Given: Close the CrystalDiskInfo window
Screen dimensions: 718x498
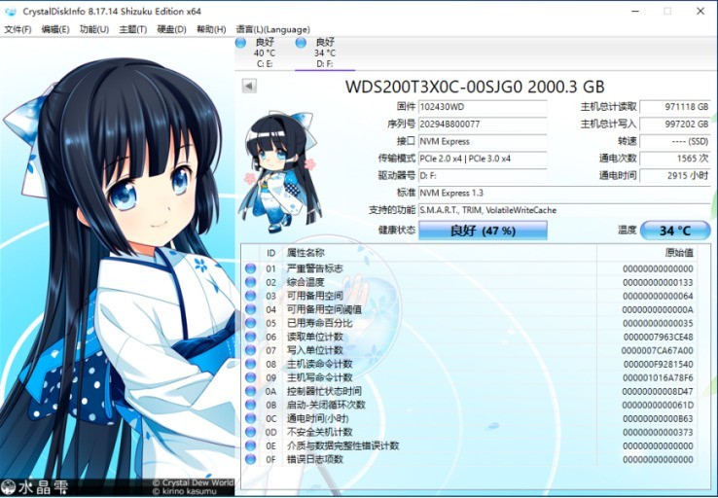Looking at the screenshot, I should (x=700, y=12).
